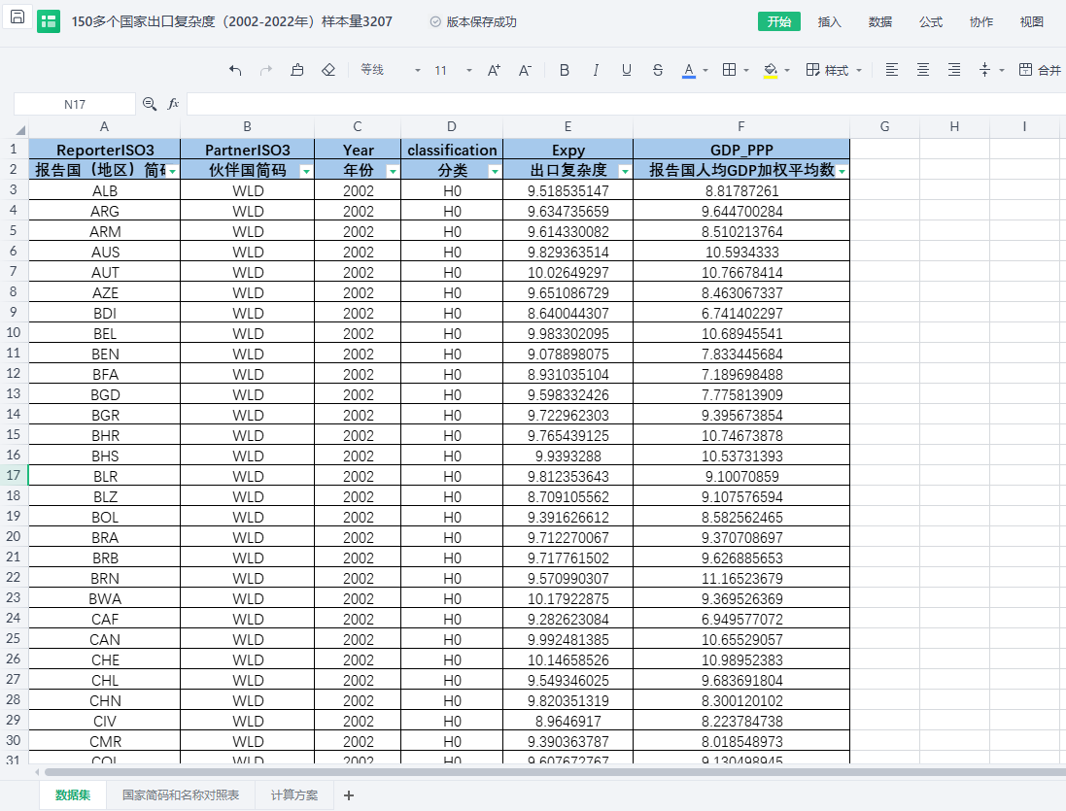Apply the yellow fill color bucket
The height and width of the screenshot is (811, 1066).
pos(771,70)
